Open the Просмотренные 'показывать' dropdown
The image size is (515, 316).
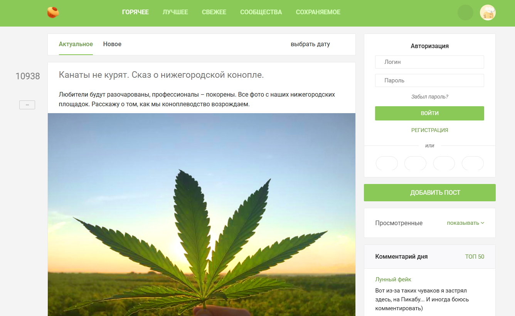[x=465, y=223]
